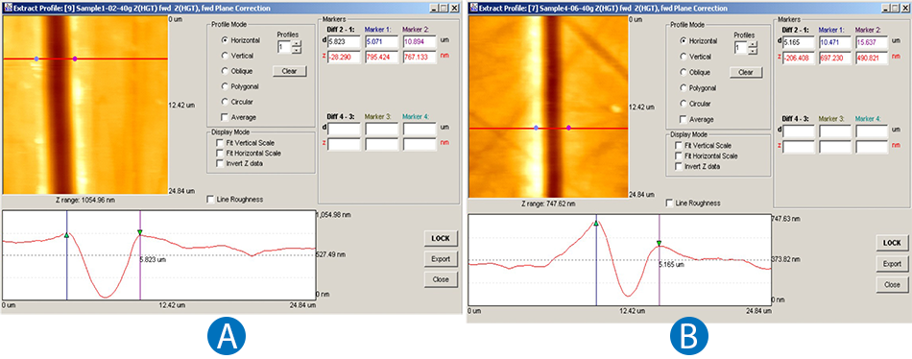This screenshot has height=359, width=912.
Task: Click Clear button in left window
Action: point(290,71)
